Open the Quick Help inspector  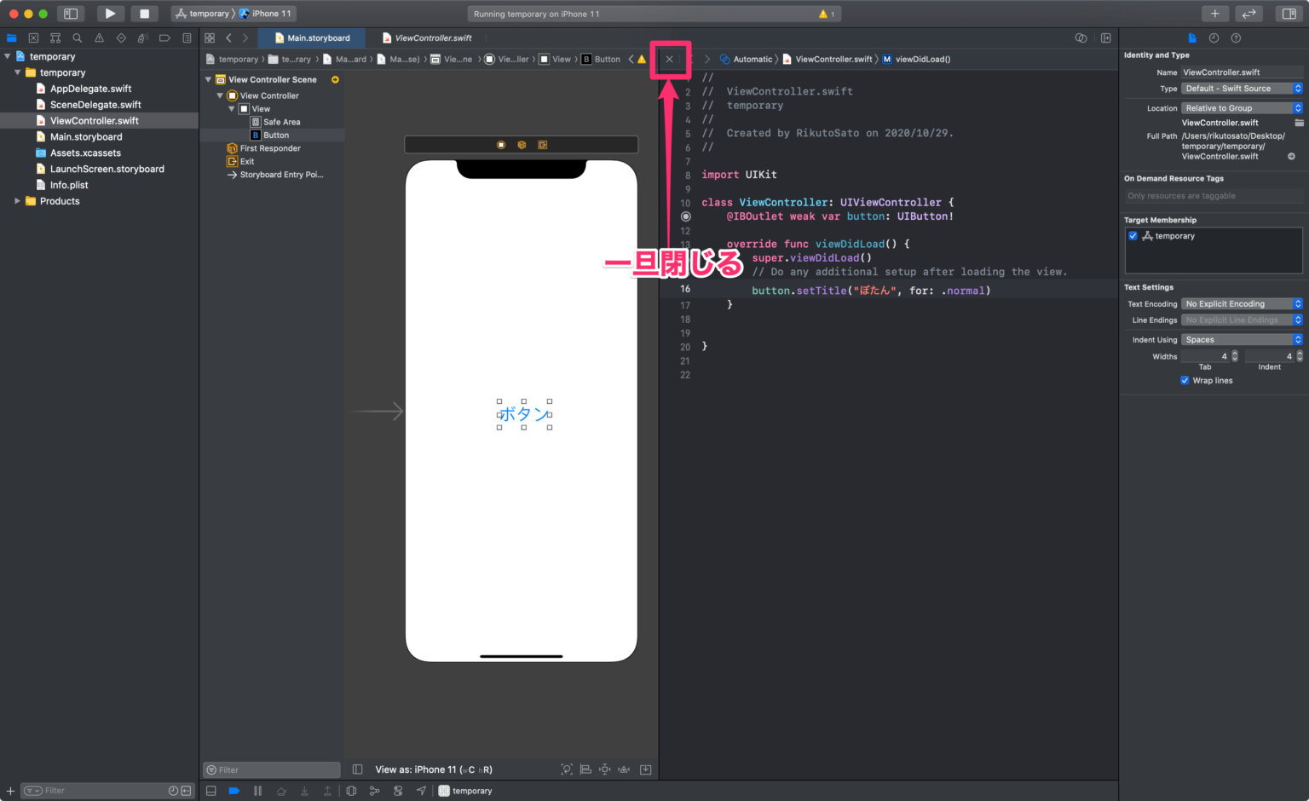[1235, 37]
